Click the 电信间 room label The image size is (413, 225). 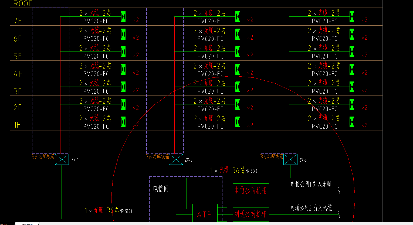pos(161,189)
